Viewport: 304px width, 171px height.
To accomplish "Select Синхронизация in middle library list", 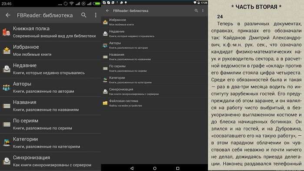I will (x=154, y=91).
